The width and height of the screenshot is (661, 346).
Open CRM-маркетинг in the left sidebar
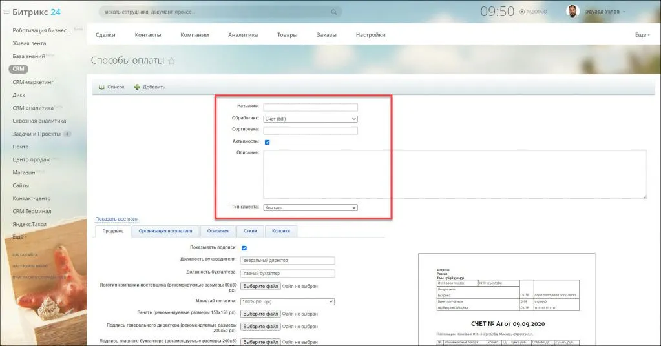[x=32, y=82]
